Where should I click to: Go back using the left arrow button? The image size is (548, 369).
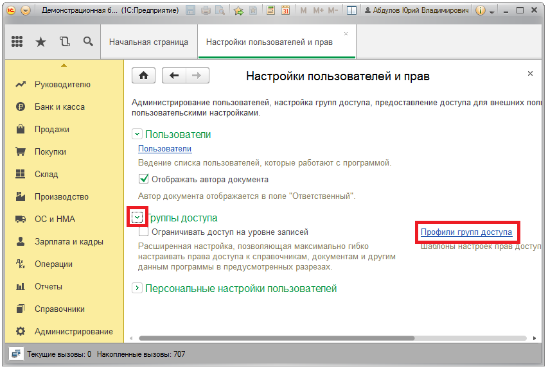174,76
